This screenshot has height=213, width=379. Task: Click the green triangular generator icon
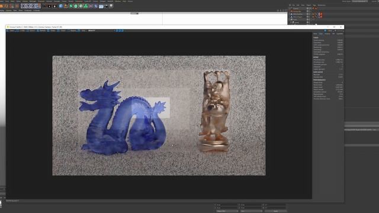pos(86,6)
